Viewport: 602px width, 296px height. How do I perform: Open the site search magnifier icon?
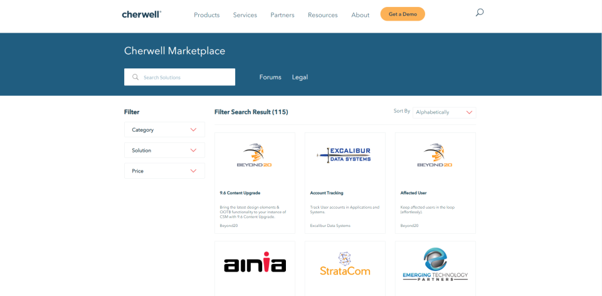(479, 13)
